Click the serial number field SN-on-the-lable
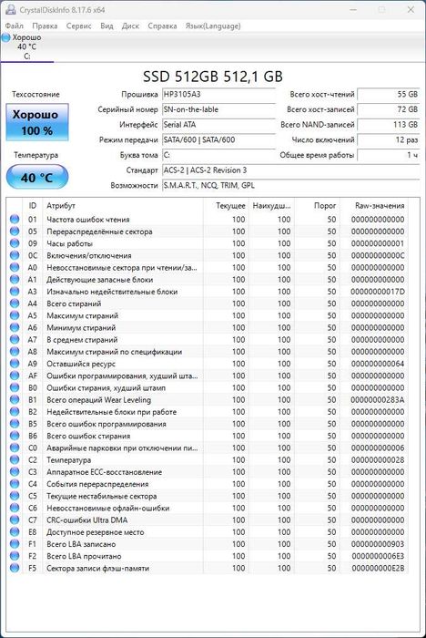Viewport: 426px width, 638px height. tap(218, 109)
